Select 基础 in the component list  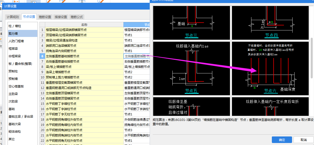tap(23, 109)
